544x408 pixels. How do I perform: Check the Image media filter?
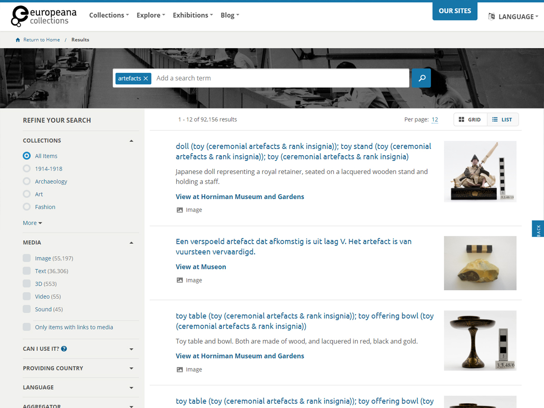coord(27,258)
